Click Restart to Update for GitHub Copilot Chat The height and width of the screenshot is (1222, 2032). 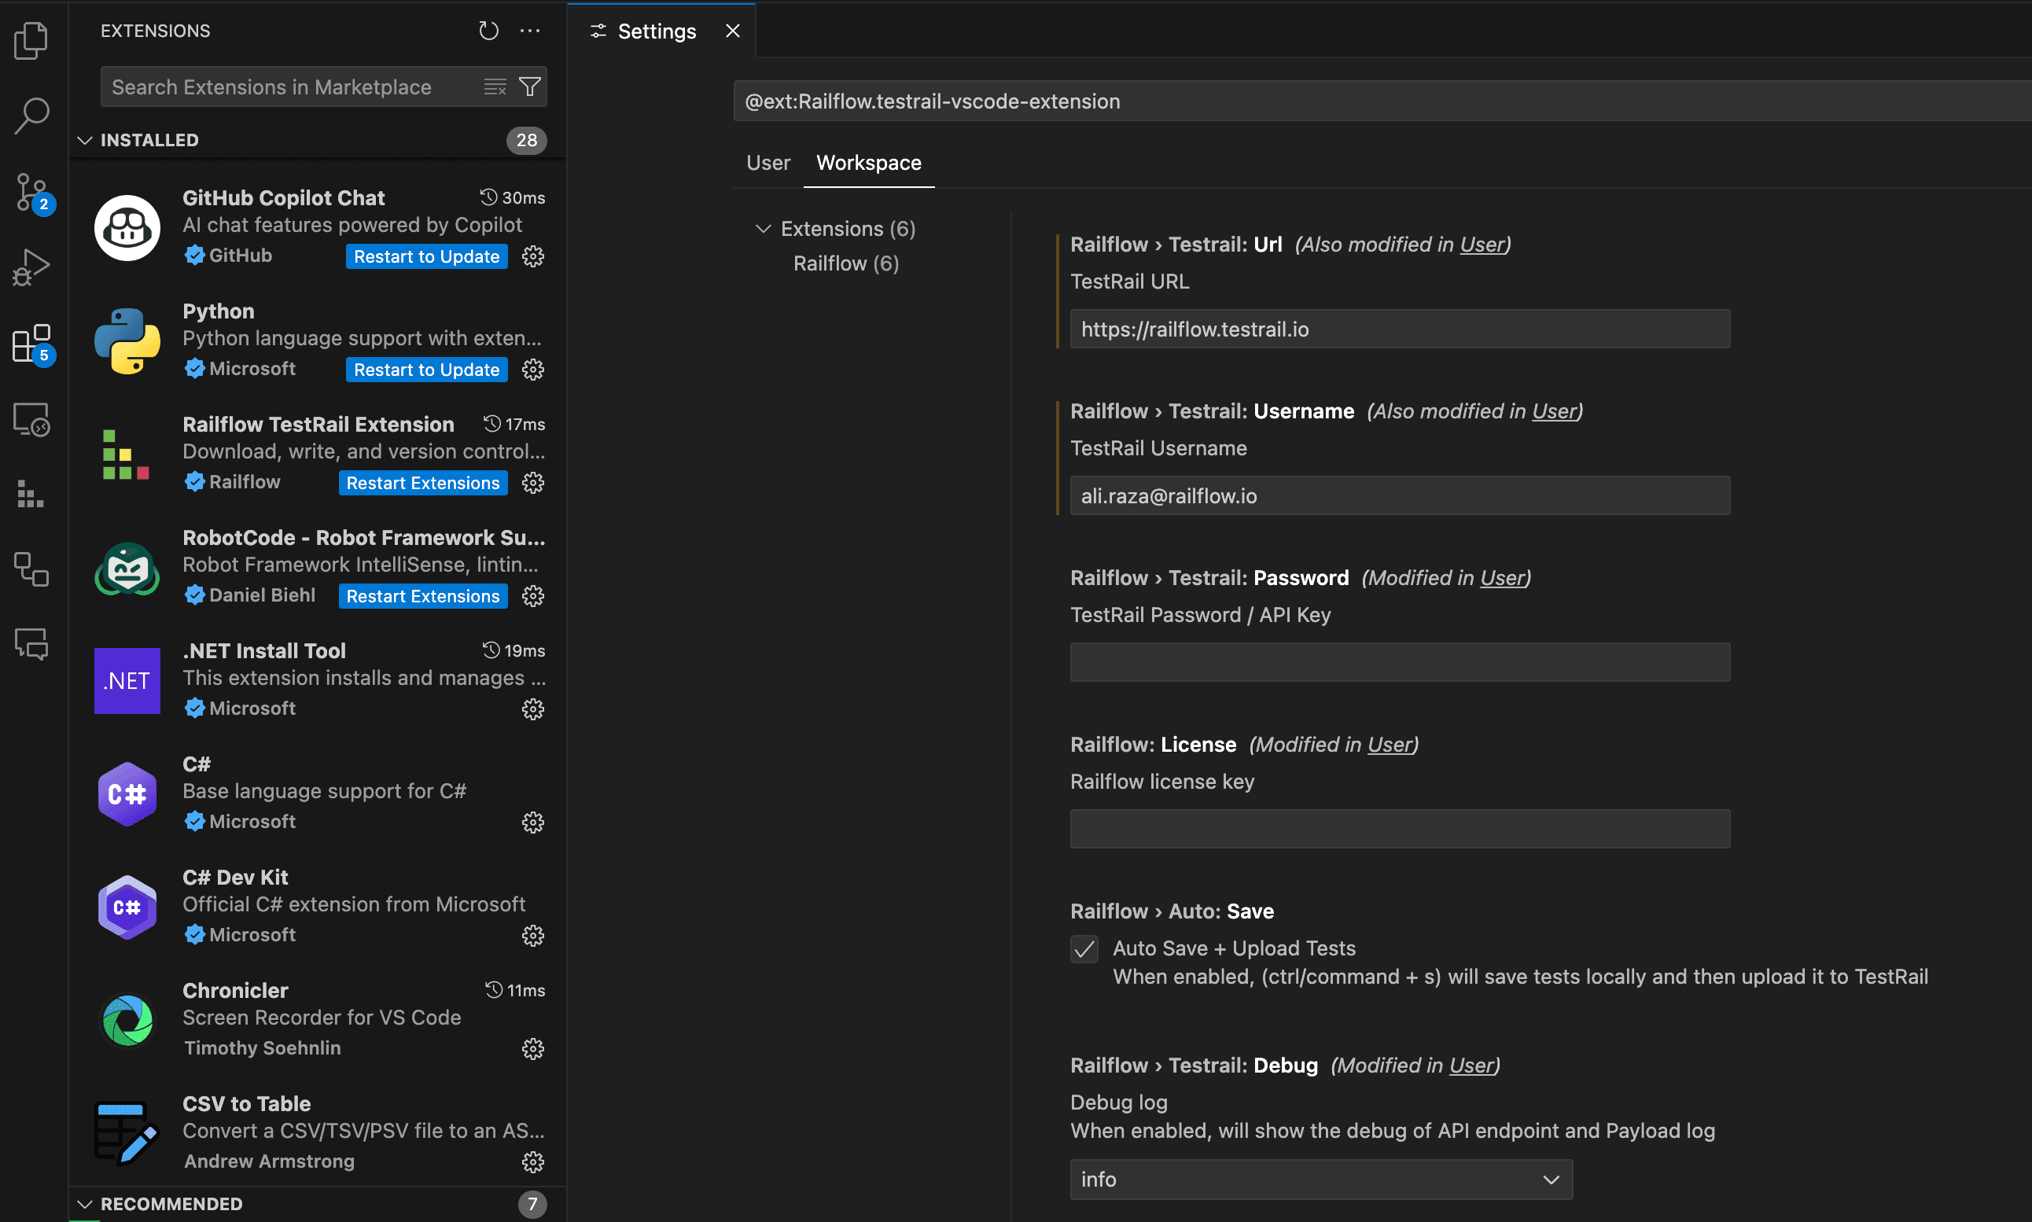tap(426, 256)
